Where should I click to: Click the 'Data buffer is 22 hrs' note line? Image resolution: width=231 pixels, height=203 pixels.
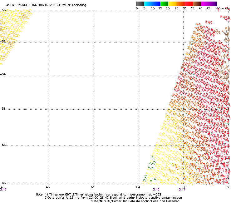[x=113, y=198]
